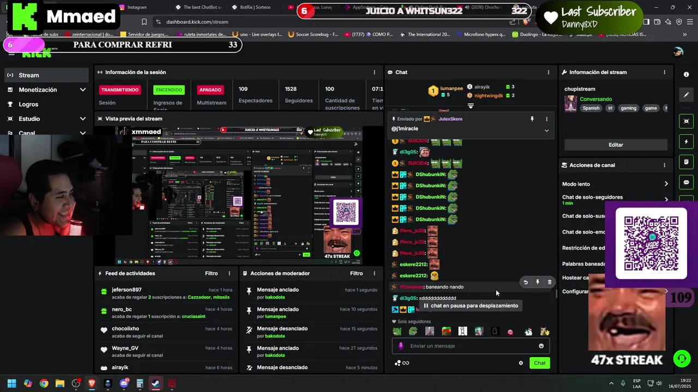Click the APAGADO multistream badge
The width and height of the screenshot is (698, 392).
[x=210, y=90]
